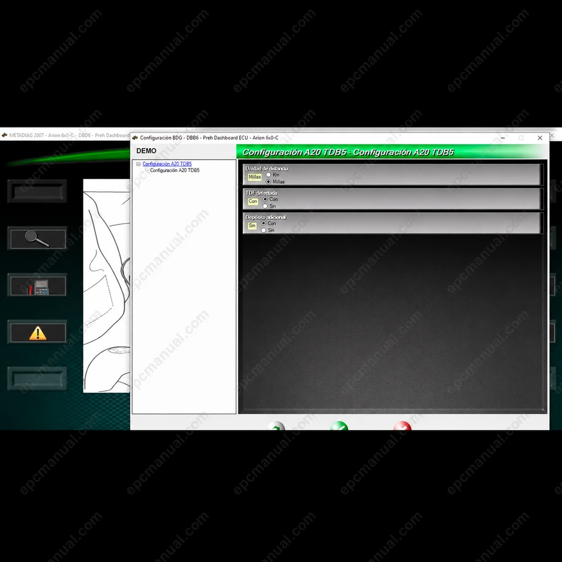Select child item Configuración A20 TDB5

(x=175, y=170)
